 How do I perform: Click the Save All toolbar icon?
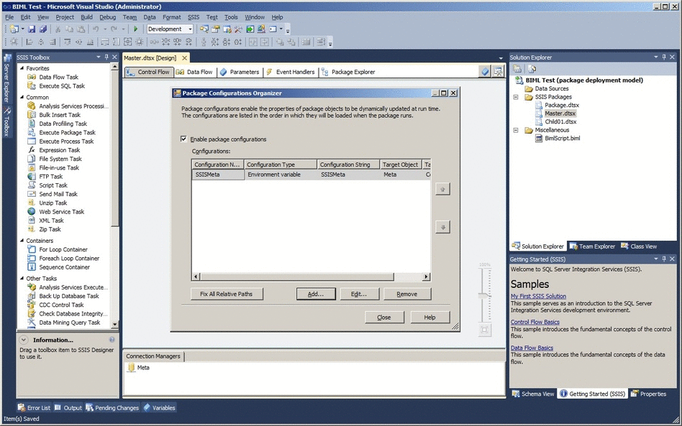pyautogui.click(x=43, y=29)
